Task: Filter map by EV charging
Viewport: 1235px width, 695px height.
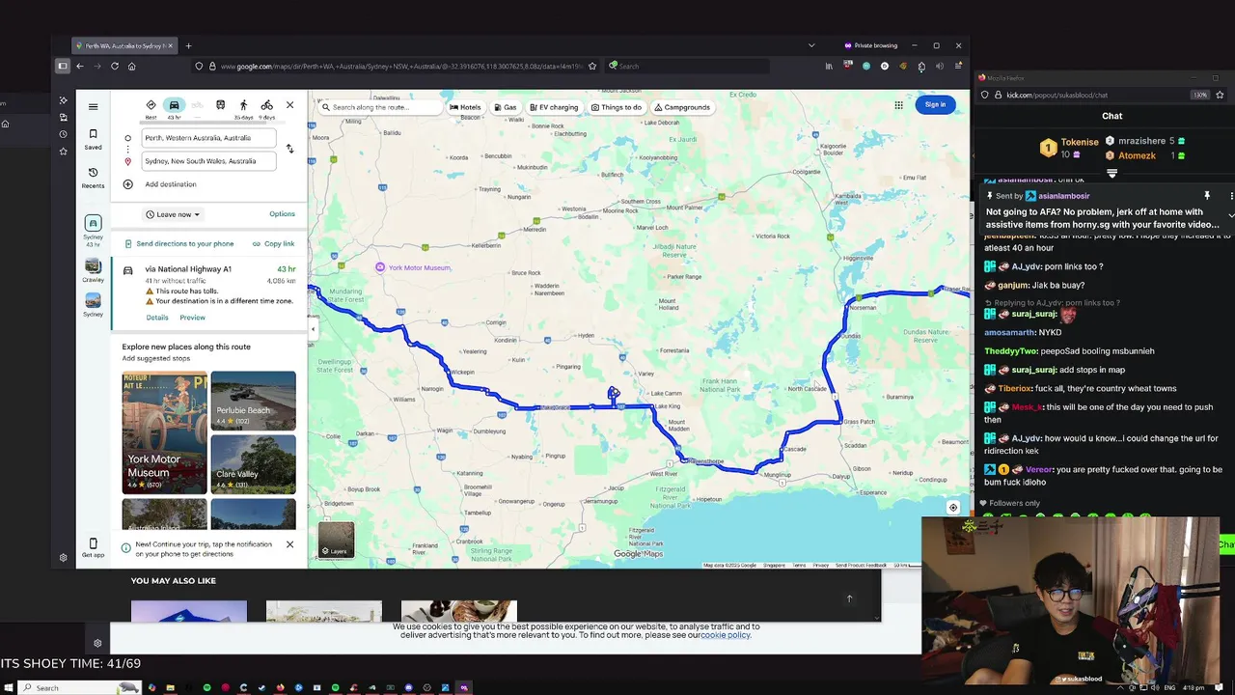Action: pyautogui.click(x=554, y=107)
